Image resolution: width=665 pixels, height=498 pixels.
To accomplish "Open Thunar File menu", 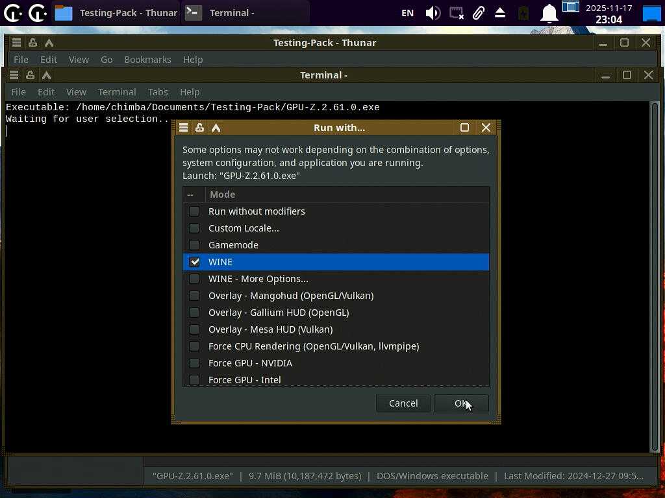I will (x=21, y=60).
